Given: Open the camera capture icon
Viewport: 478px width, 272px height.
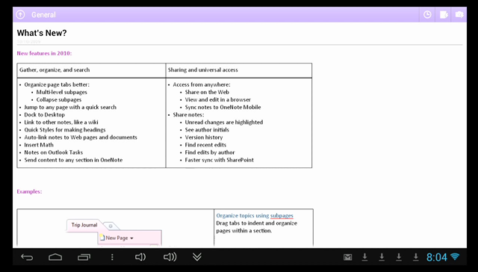Looking at the screenshot, I should pyautogui.click(x=459, y=14).
